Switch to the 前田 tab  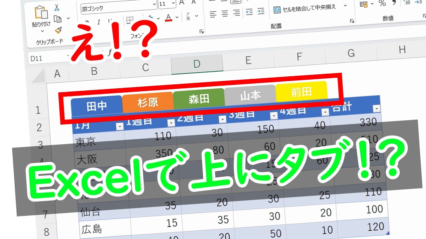pos(302,92)
